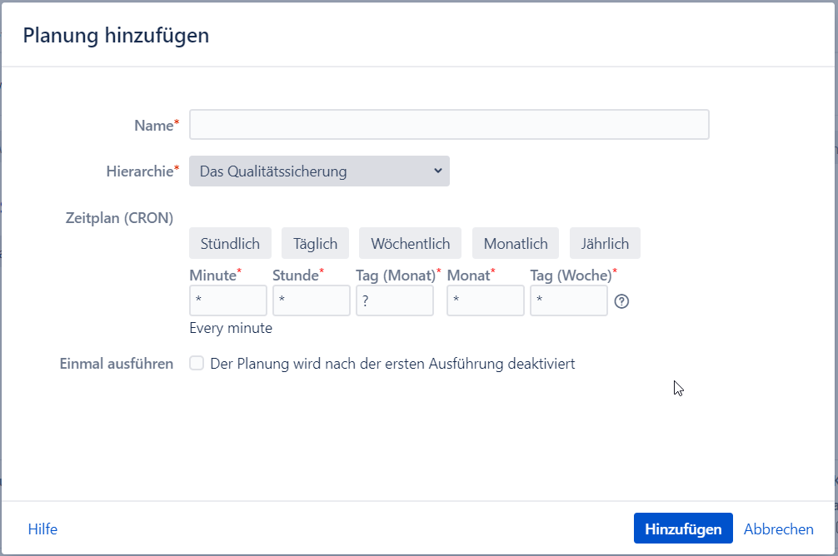
Task: Select the Täglich schedule preset
Action: (x=315, y=243)
